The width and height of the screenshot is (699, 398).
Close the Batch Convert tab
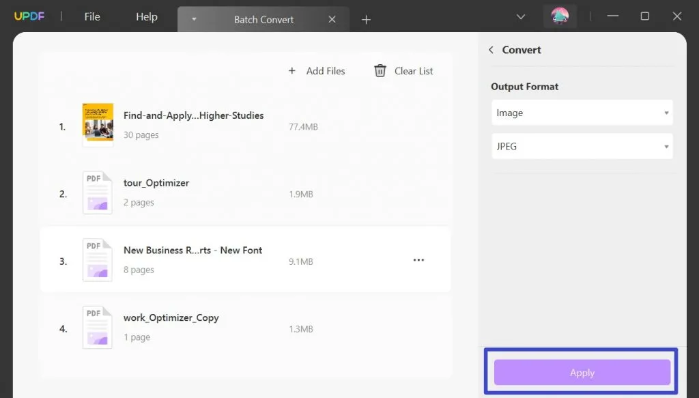(x=332, y=20)
